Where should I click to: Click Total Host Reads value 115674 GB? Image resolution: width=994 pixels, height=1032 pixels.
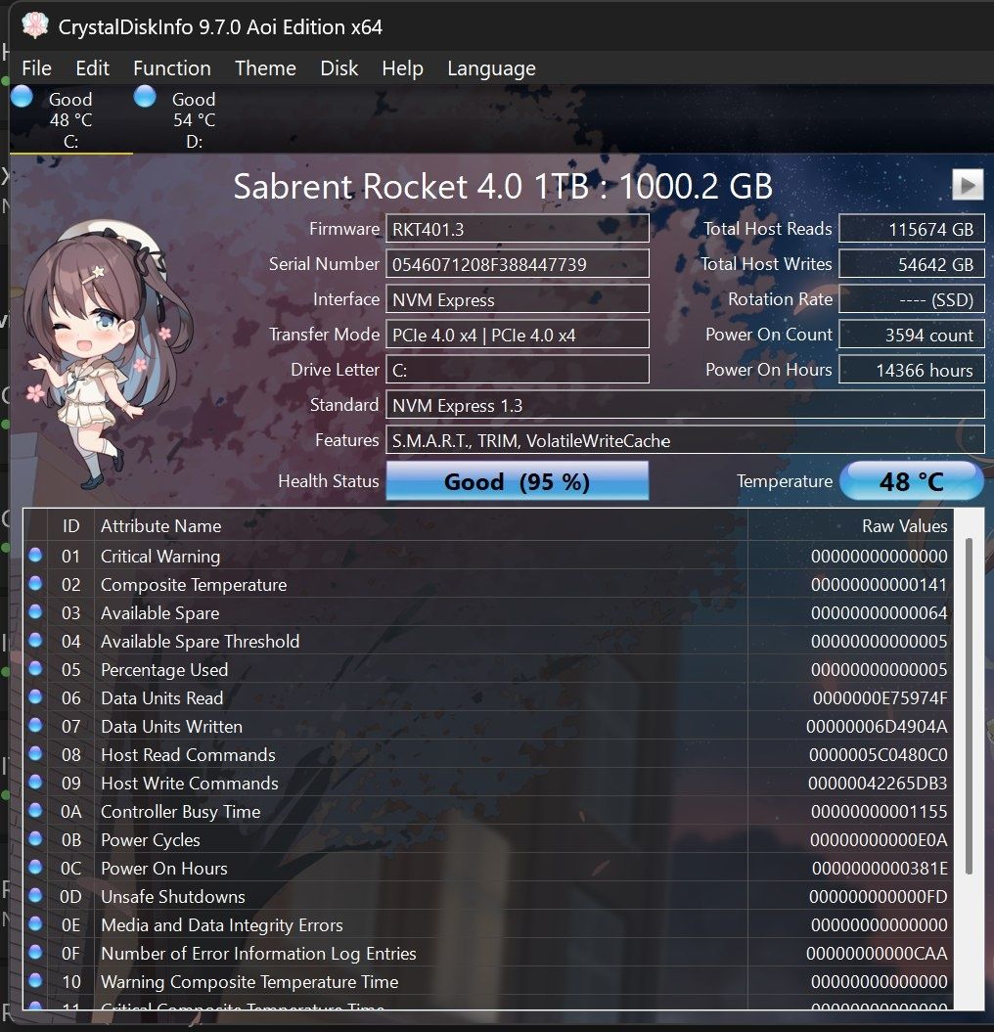click(912, 229)
